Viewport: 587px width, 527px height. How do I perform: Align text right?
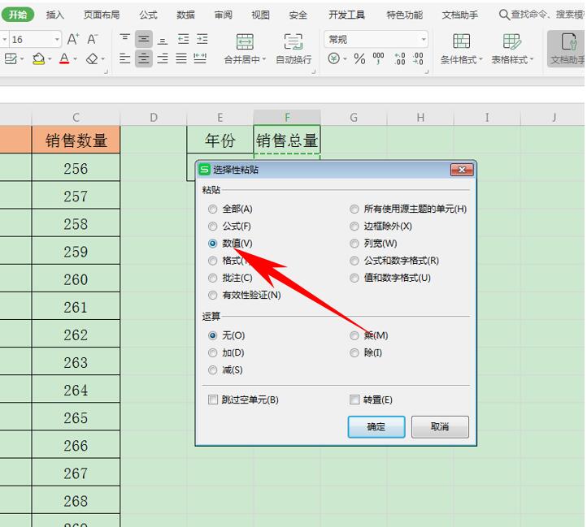coord(163,58)
